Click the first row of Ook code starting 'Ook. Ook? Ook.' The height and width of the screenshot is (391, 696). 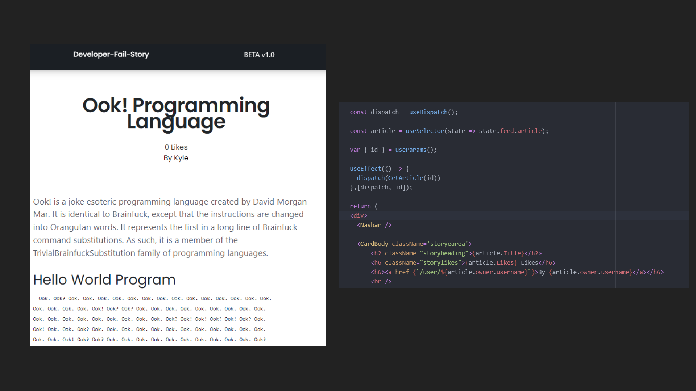click(x=155, y=298)
